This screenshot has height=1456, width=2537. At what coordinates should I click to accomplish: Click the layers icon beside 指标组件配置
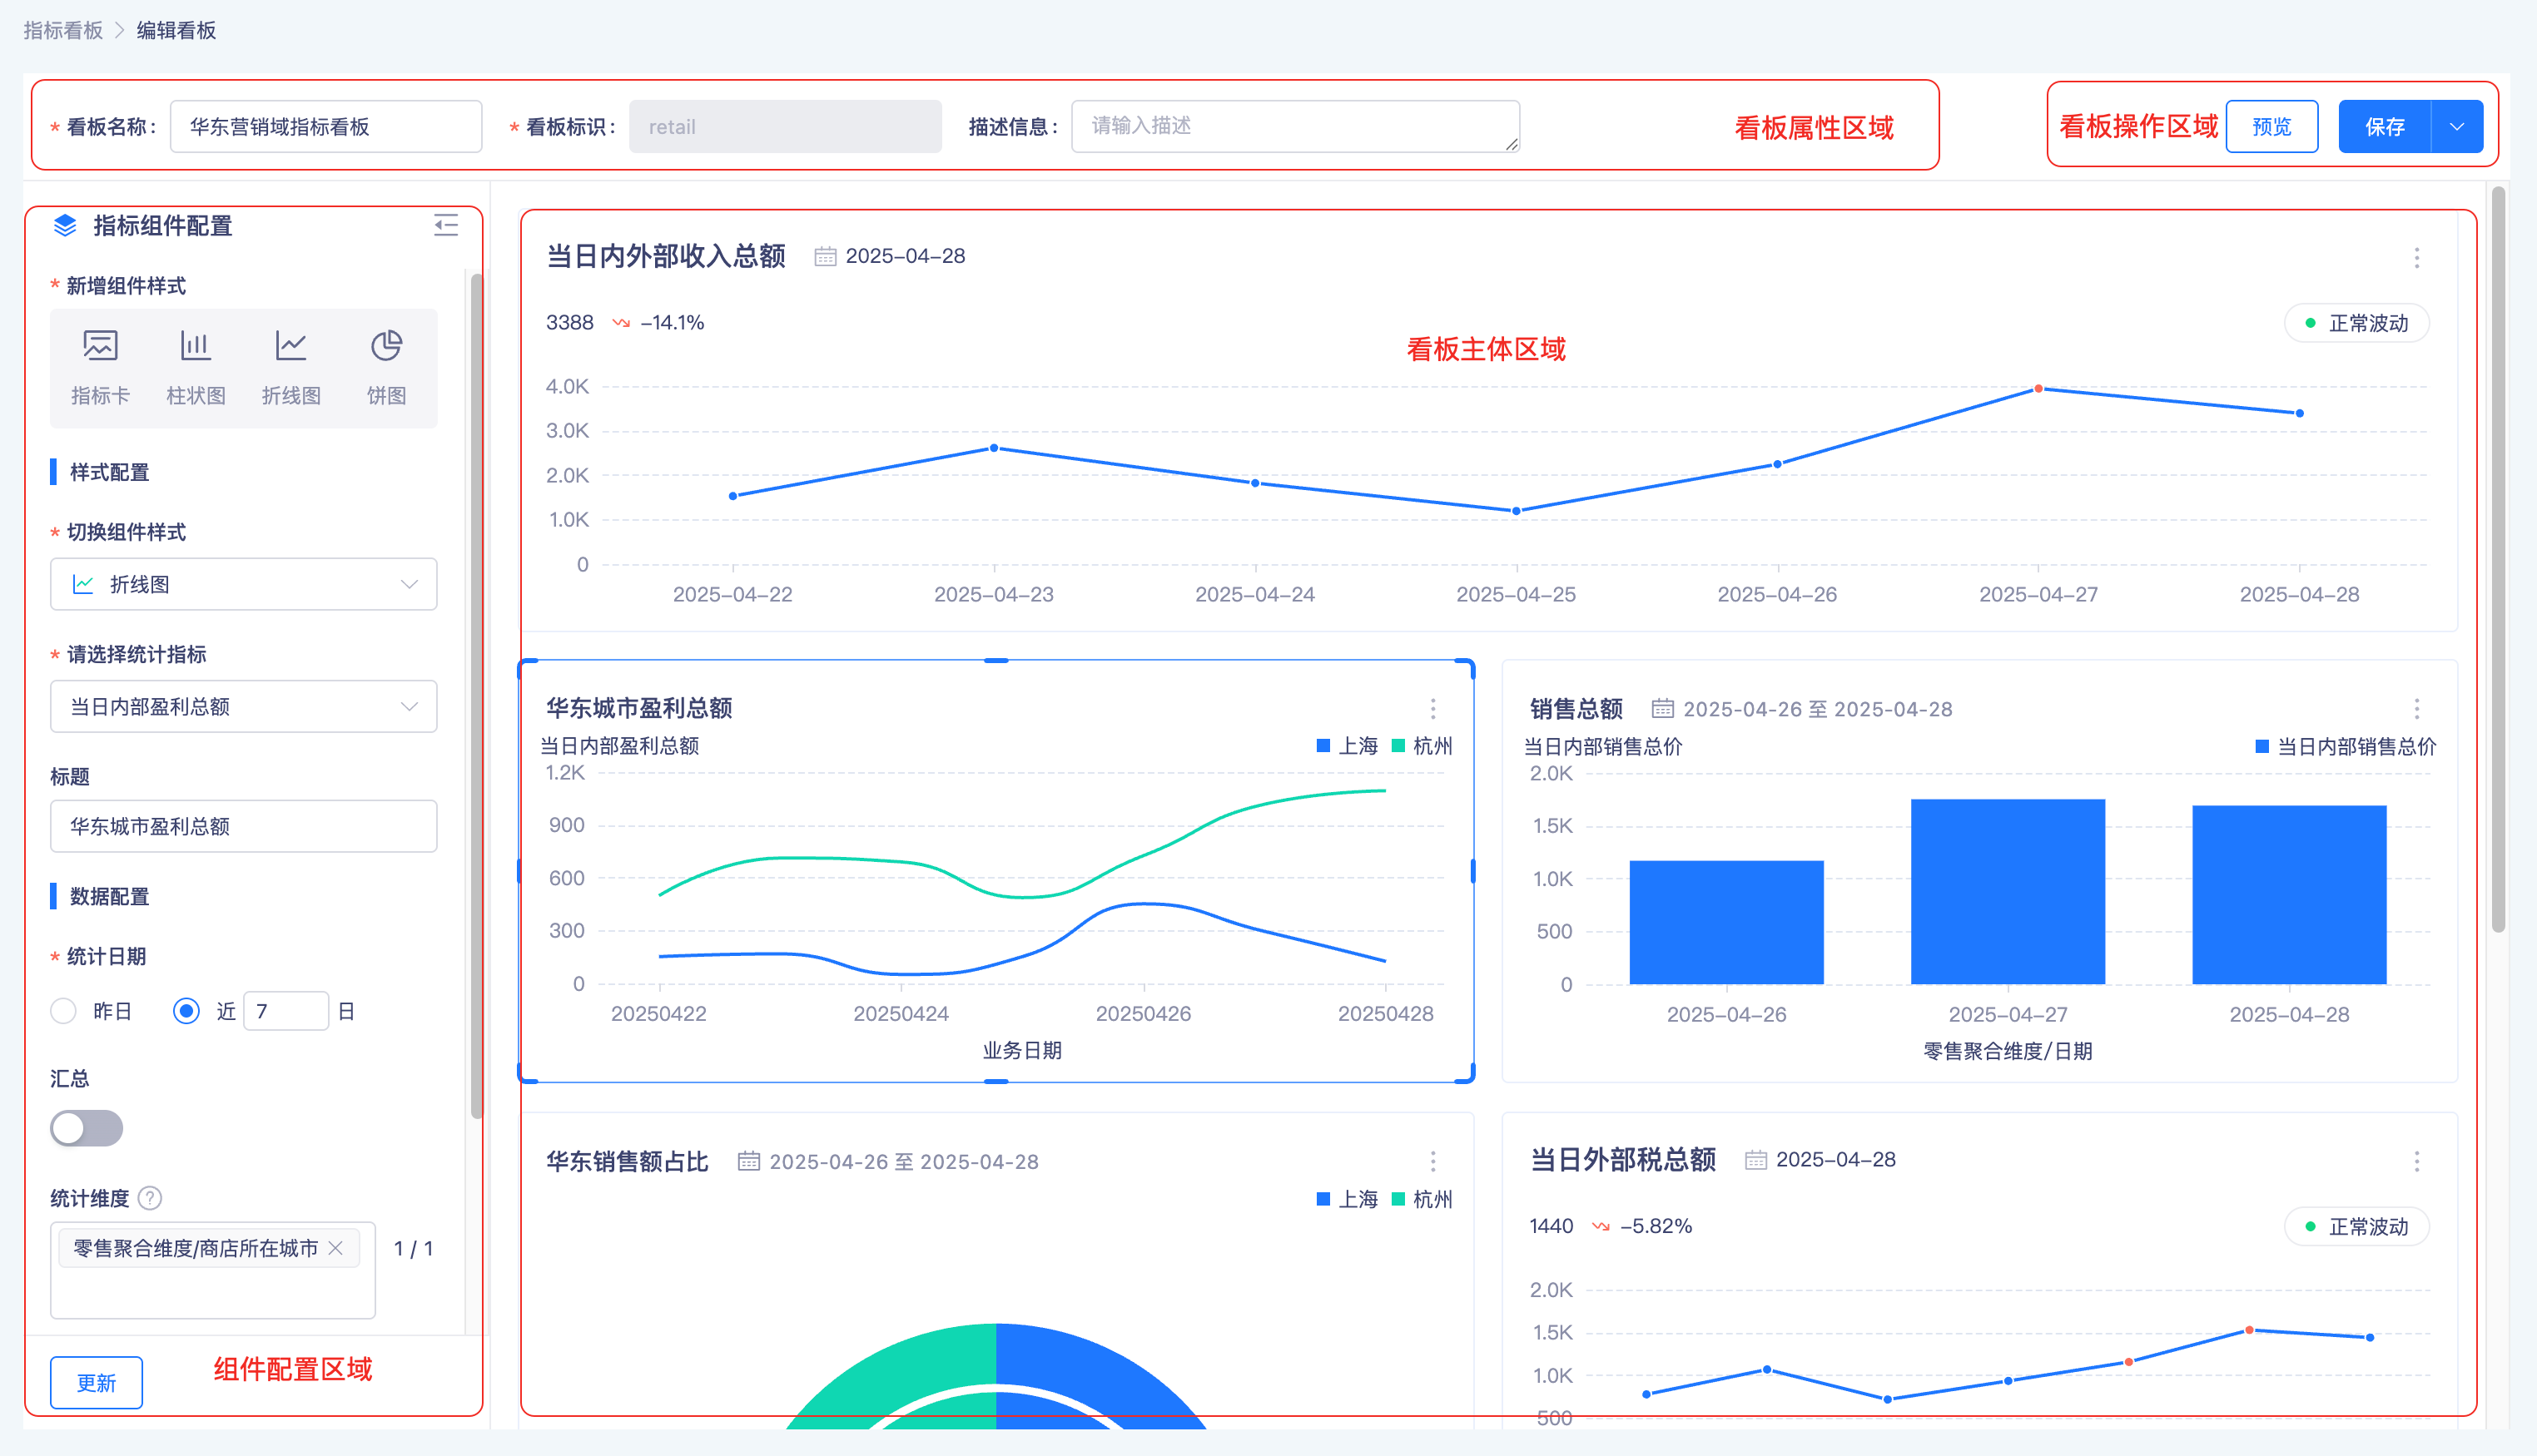pos(65,226)
